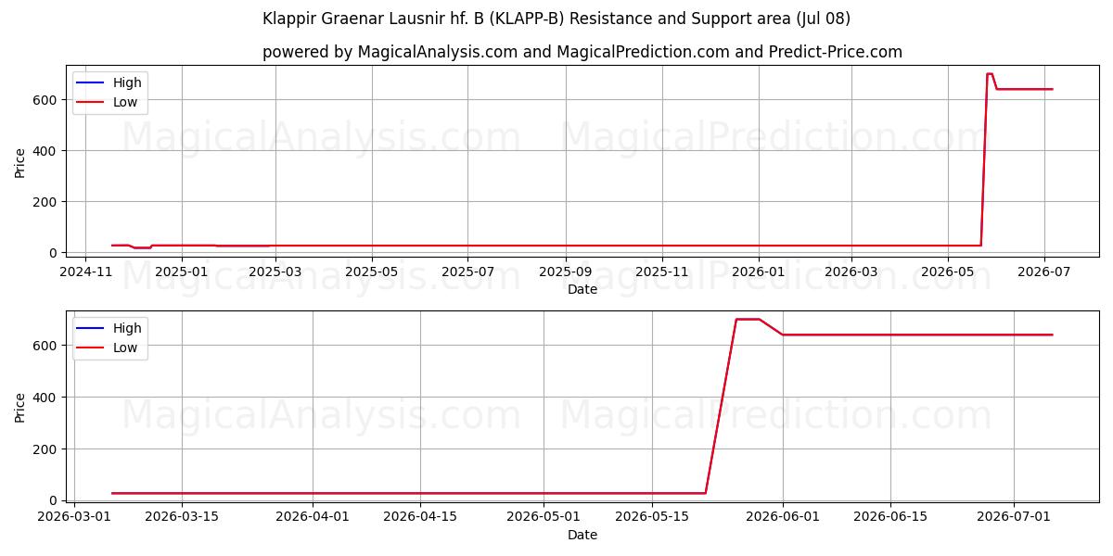Click bottom chart x-axis label '2026-04-01'
Screen dimensions: 1113x556
tap(313, 517)
